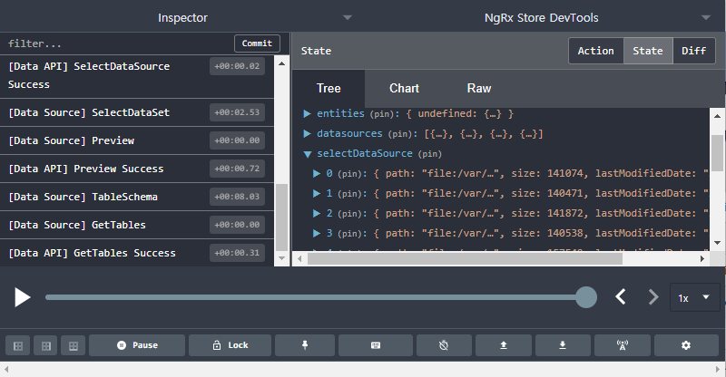Pin the datasources state path
Image resolution: width=726 pixels, height=377 pixels.
401,134
